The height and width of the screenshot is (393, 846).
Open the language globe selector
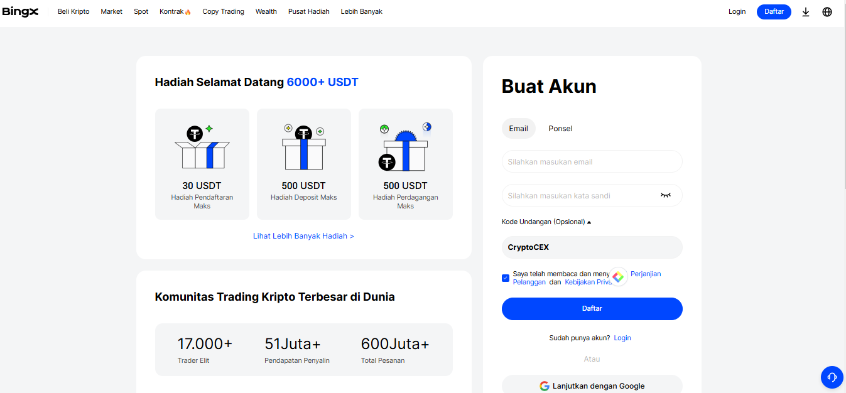pos(827,11)
